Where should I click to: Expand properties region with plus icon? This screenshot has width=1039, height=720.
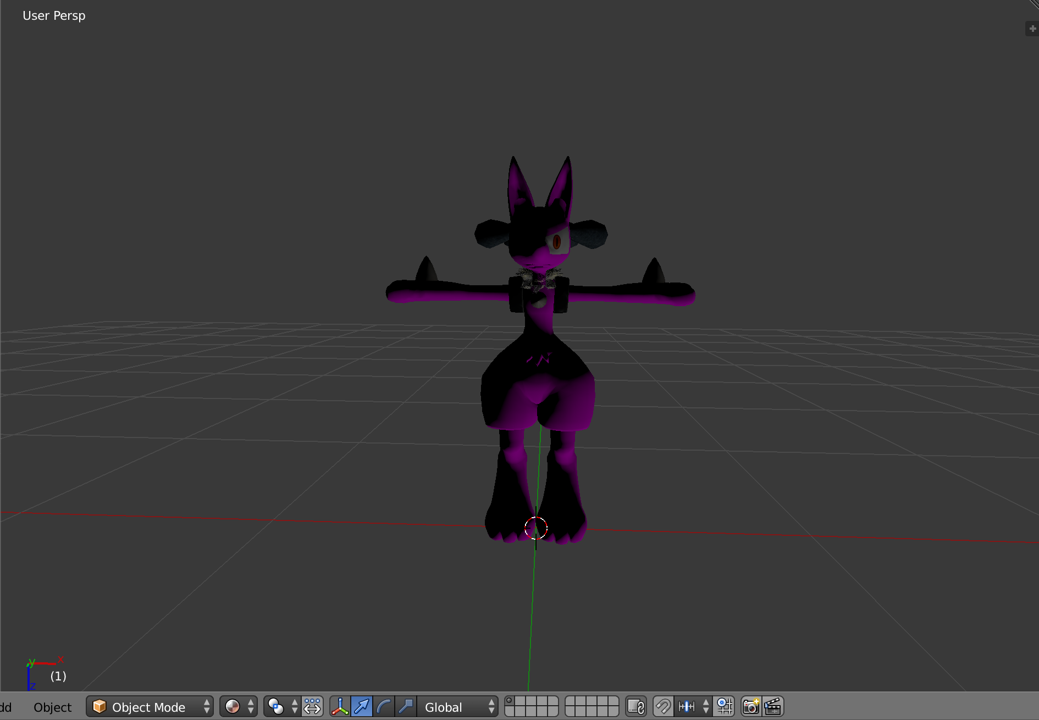1032,29
